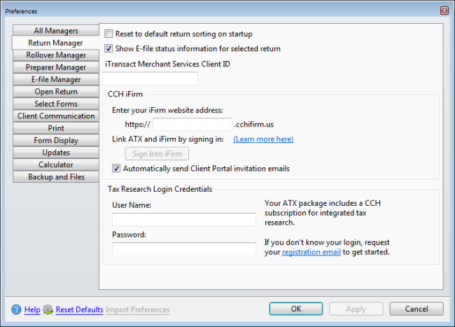The image size is (455, 327).
Task: Open the Rollover Manager tab
Action: pos(56,55)
